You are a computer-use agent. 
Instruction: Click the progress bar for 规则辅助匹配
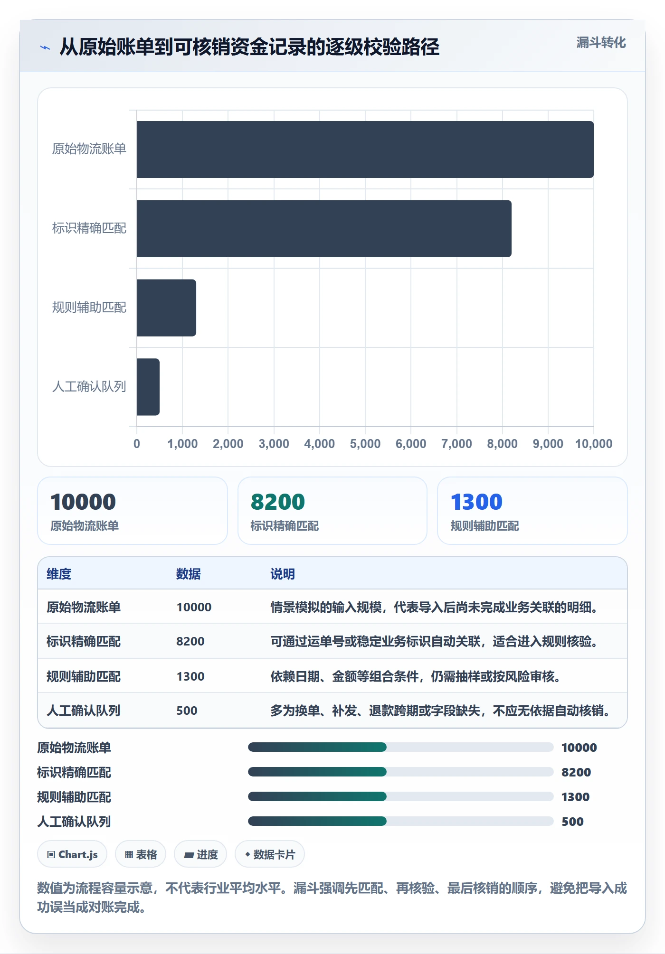point(400,797)
